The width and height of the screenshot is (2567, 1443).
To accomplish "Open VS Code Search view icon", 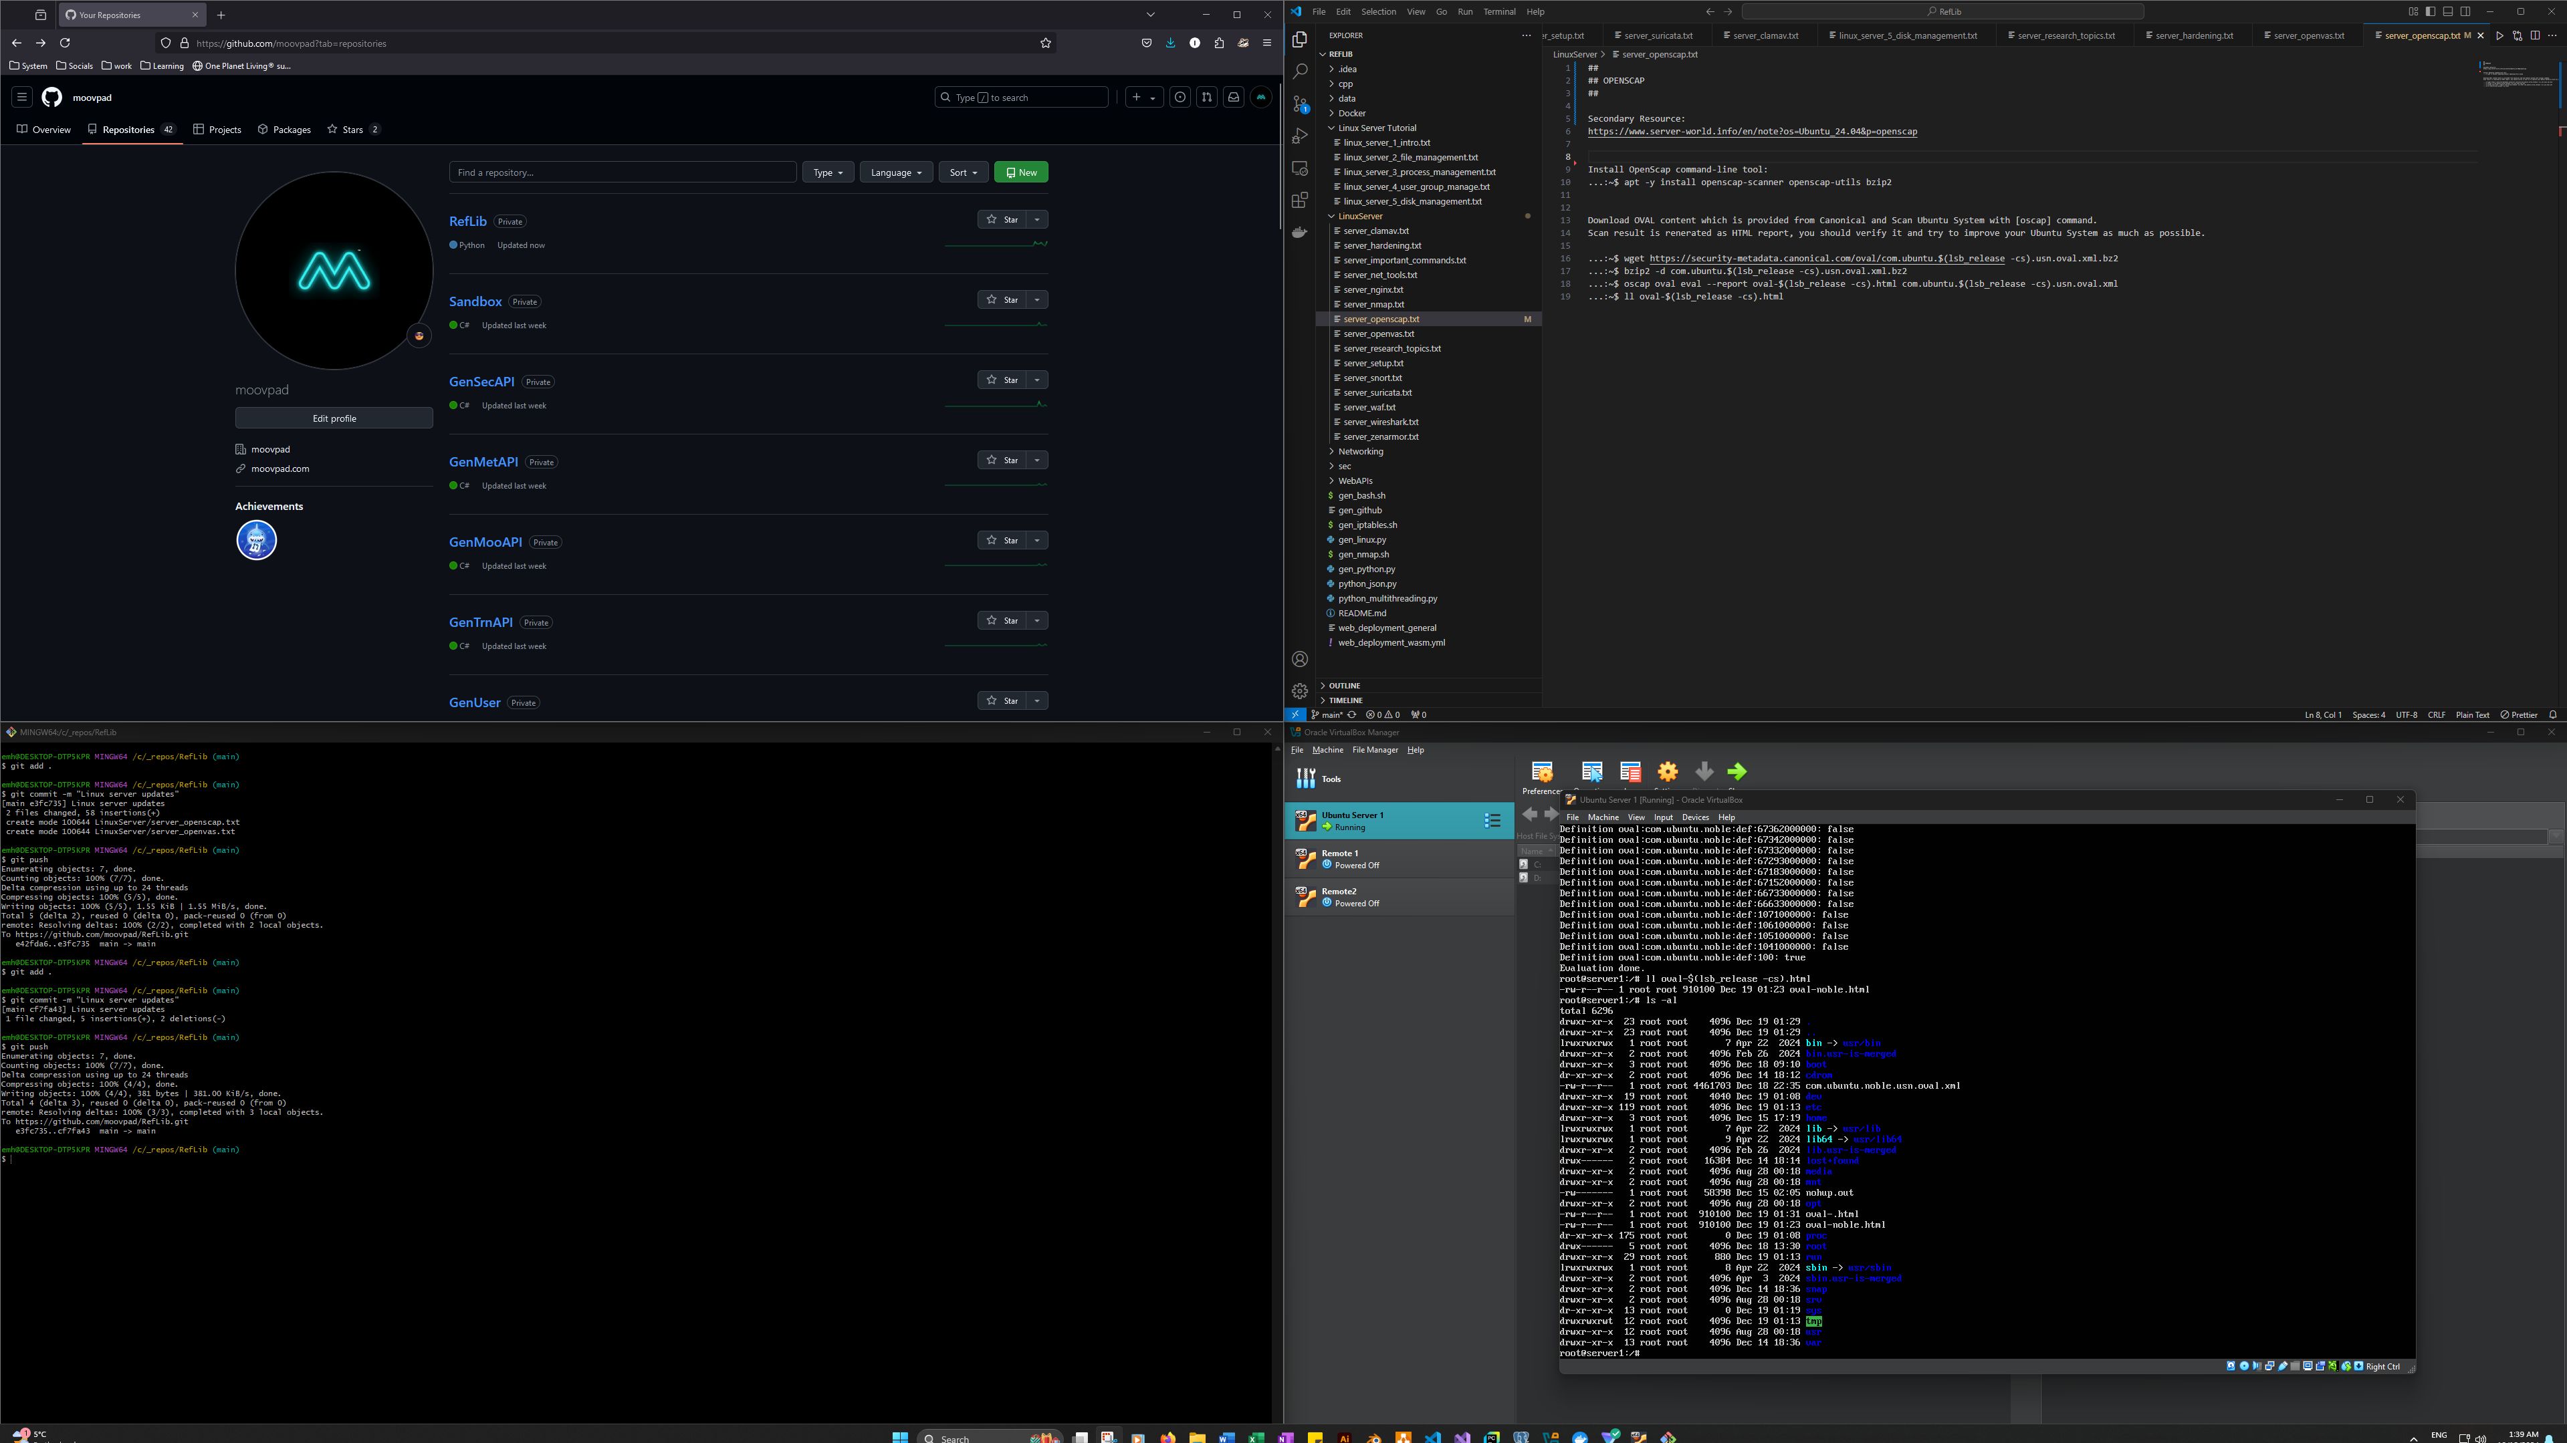I will point(1299,72).
